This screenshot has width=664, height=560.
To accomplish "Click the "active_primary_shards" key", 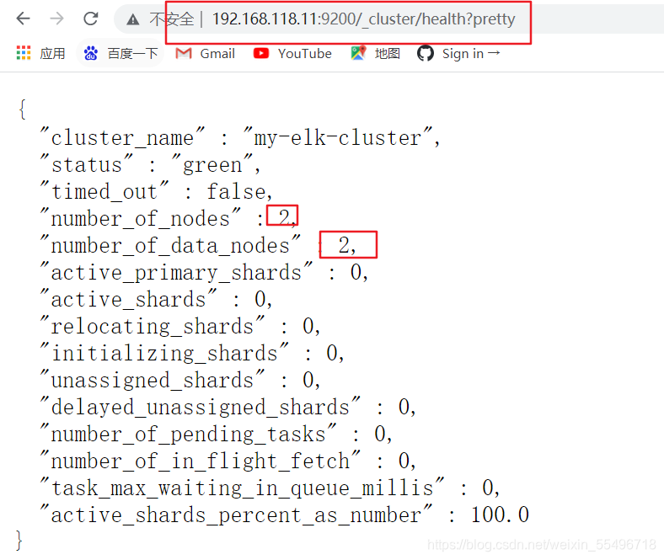I will (176, 272).
